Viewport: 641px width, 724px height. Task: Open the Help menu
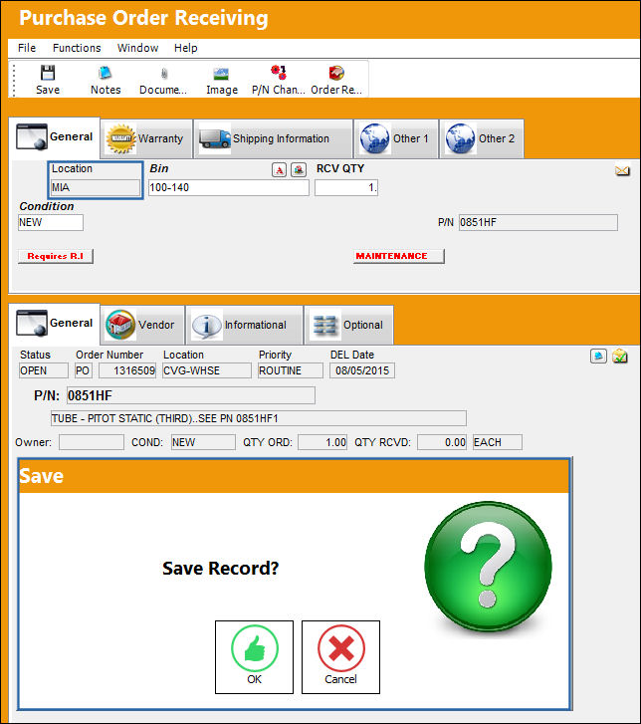(185, 48)
